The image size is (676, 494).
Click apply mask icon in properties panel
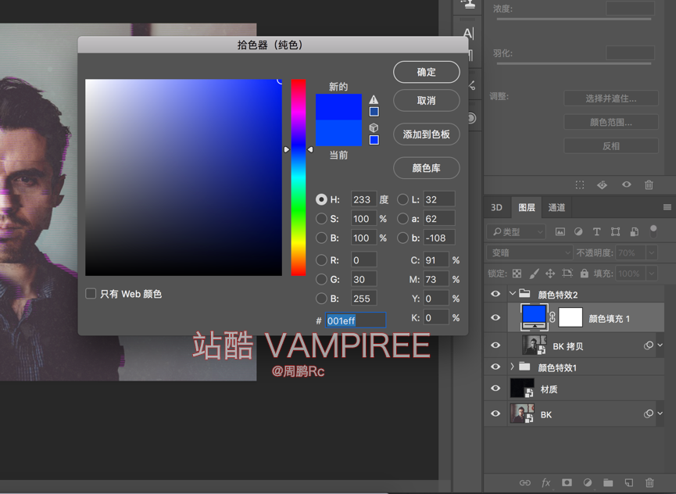pos(603,185)
